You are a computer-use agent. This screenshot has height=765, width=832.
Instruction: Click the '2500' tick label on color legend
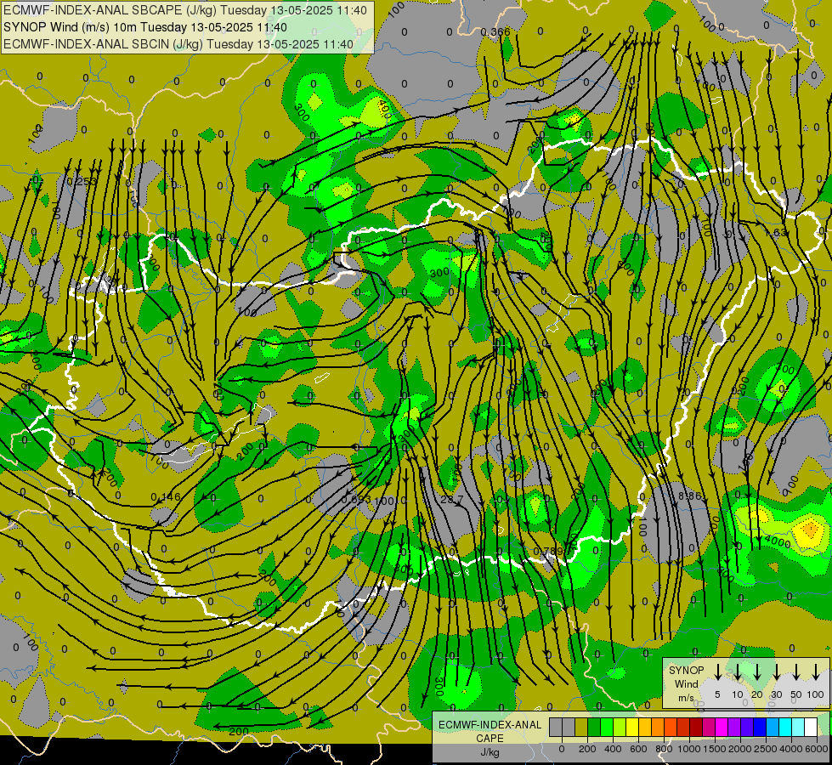[x=765, y=749]
